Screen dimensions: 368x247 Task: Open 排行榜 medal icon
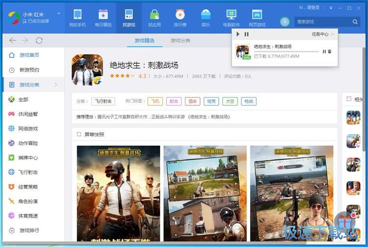(x=180, y=15)
